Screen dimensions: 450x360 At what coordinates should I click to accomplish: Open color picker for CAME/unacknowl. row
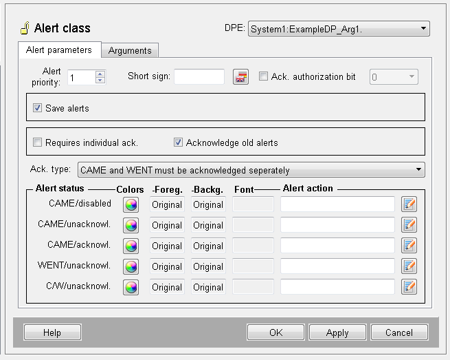click(131, 225)
